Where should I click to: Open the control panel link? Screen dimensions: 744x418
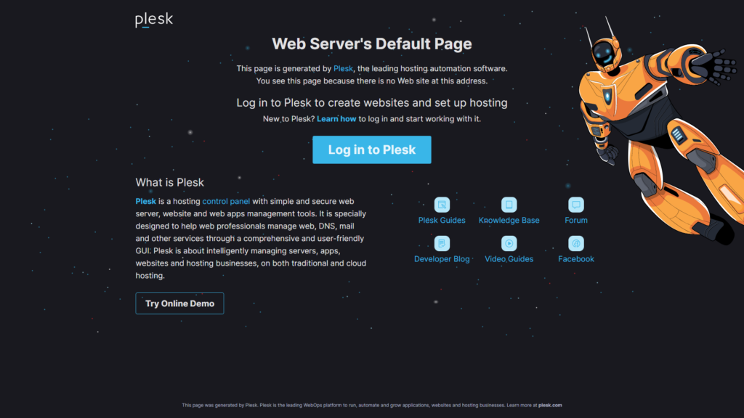point(226,202)
